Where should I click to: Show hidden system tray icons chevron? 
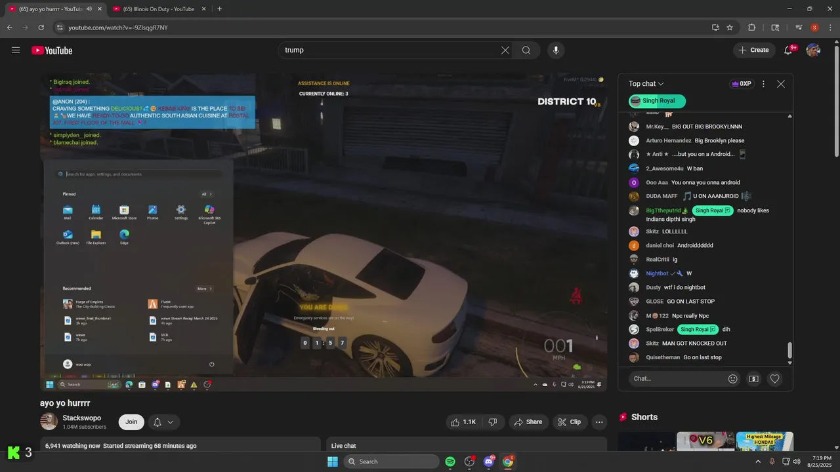tap(758, 462)
